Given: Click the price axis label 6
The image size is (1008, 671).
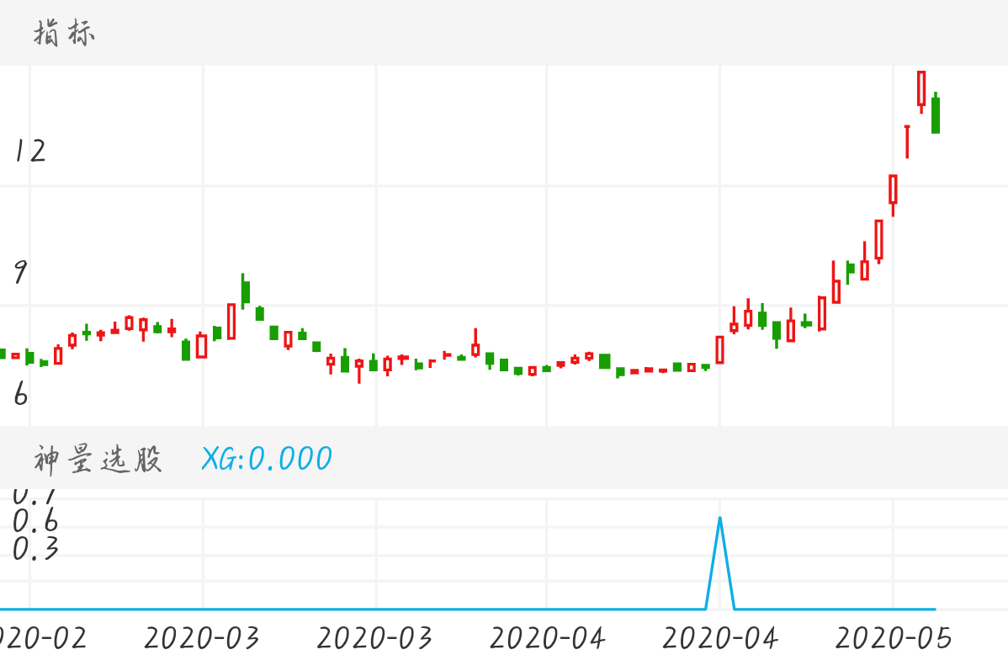Looking at the screenshot, I should pyautogui.click(x=20, y=395).
